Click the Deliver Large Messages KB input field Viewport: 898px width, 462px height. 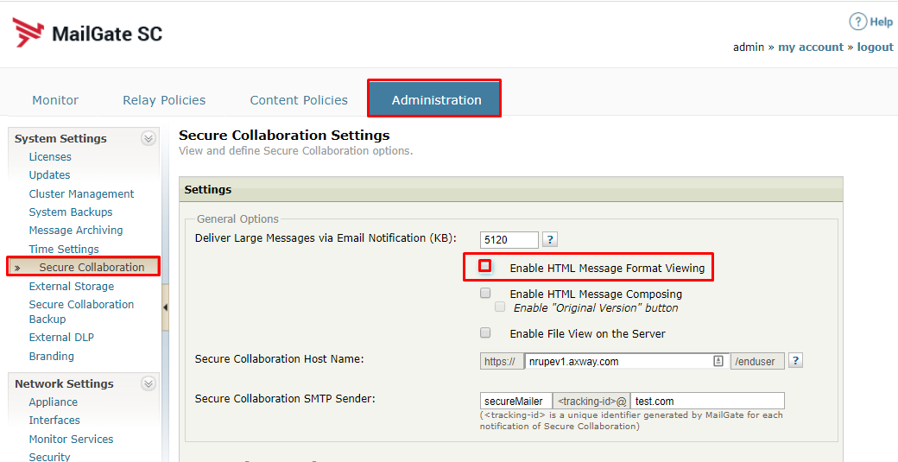click(x=509, y=239)
